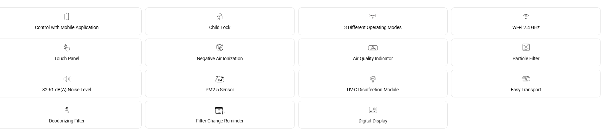This screenshot has width=613, height=139.
Task: Click the Air Quality Indicator icon
Action: (x=373, y=48)
